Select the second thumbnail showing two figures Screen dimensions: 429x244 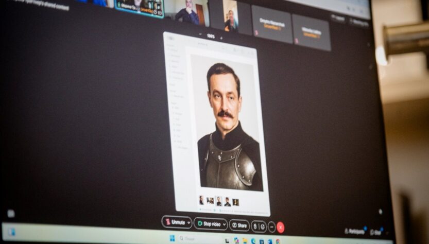210,201
